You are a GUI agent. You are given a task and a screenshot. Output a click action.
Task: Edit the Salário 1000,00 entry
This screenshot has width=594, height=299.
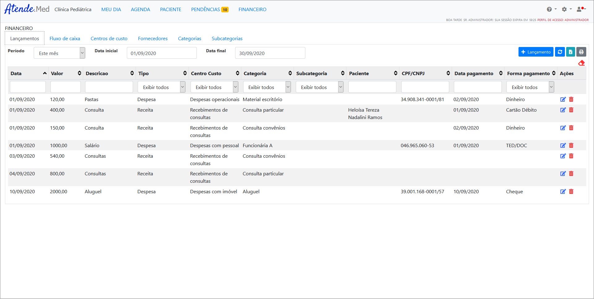pyautogui.click(x=563, y=146)
